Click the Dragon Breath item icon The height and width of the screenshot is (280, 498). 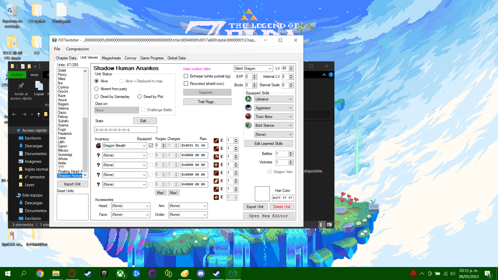(x=98, y=146)
